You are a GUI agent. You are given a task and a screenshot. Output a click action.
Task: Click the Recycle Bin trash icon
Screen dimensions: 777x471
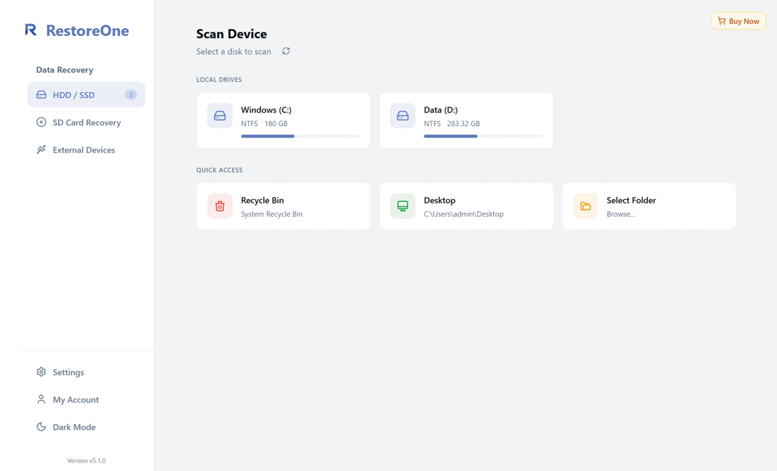click(x=220, y=206)
